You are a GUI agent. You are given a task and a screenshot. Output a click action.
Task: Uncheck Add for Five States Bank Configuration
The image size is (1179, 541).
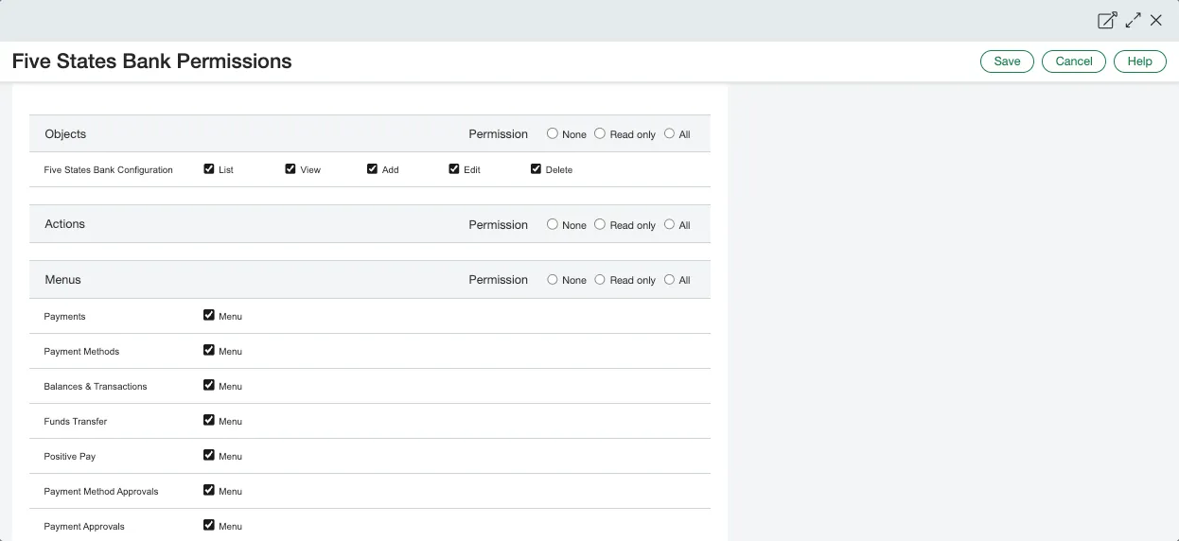(x=373, y=168)
